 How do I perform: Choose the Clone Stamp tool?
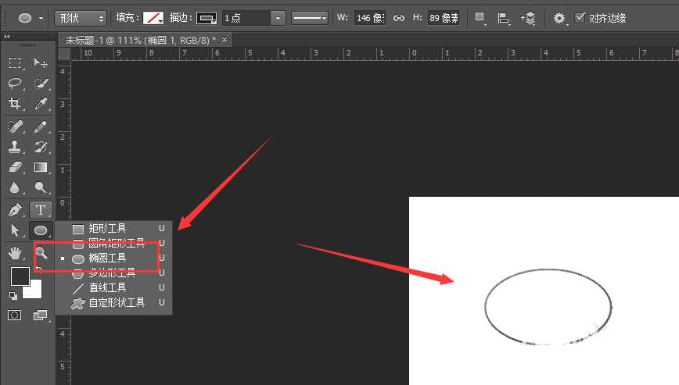pyautogui.click(x=15, y=147)
